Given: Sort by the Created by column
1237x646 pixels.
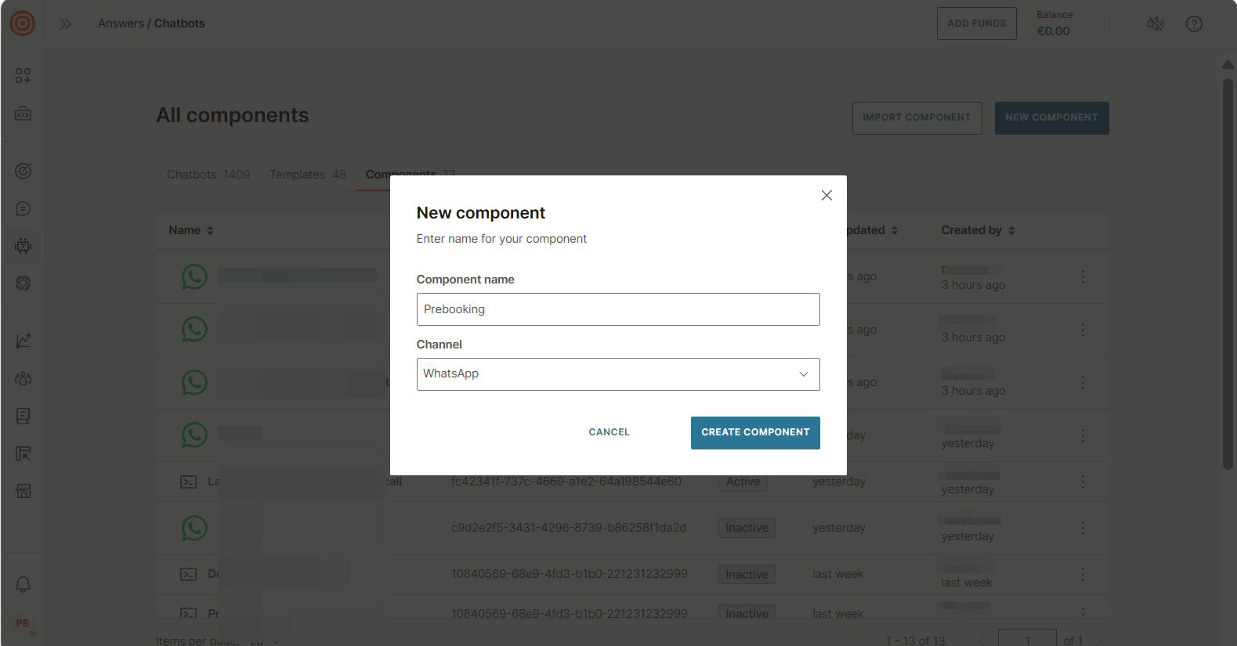Looking at the screenshot, I should (978, 230).
